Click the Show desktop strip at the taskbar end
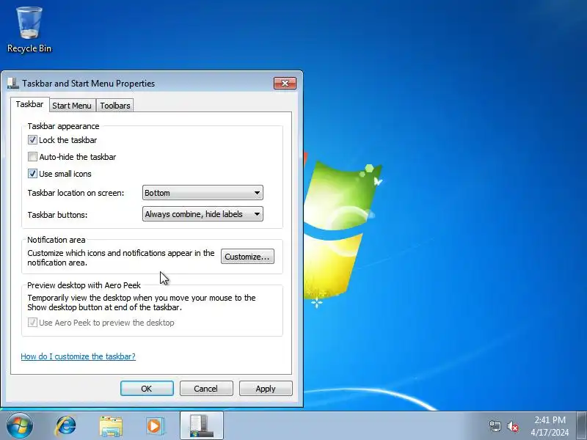Image resolution: width=587 pixels, height=440 pixels. [x=582, y=426]
